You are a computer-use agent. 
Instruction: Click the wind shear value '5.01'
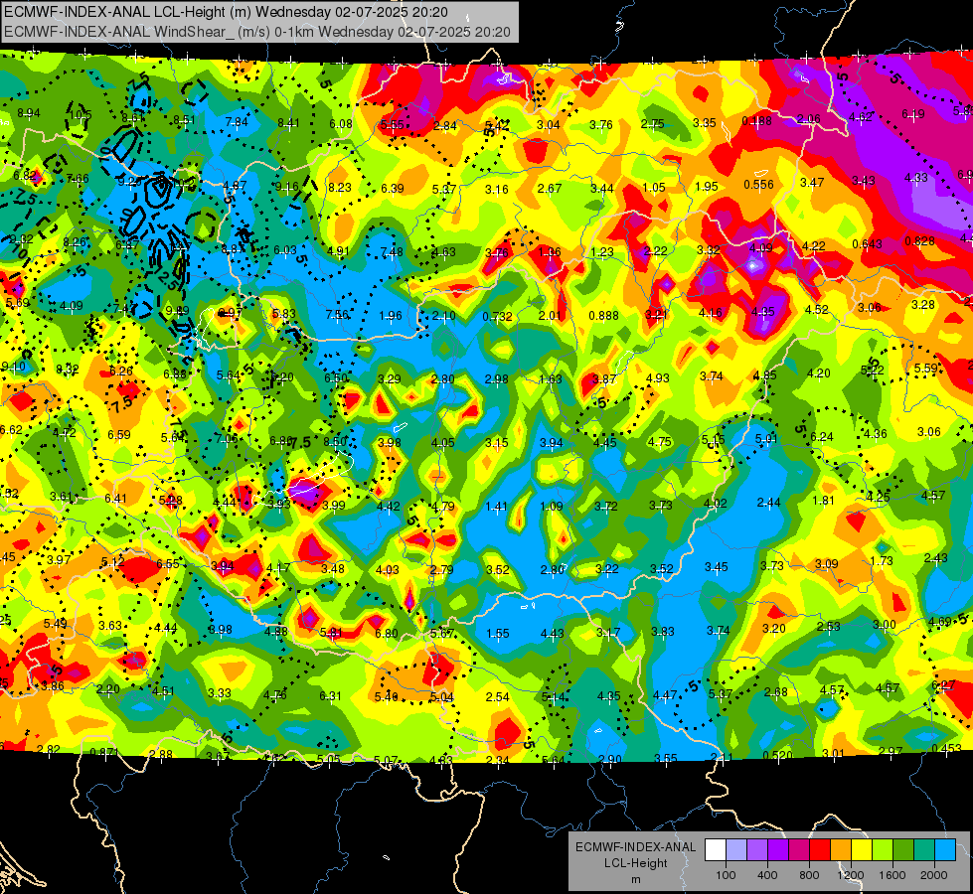pyautogui.click(x=766, y=439)
